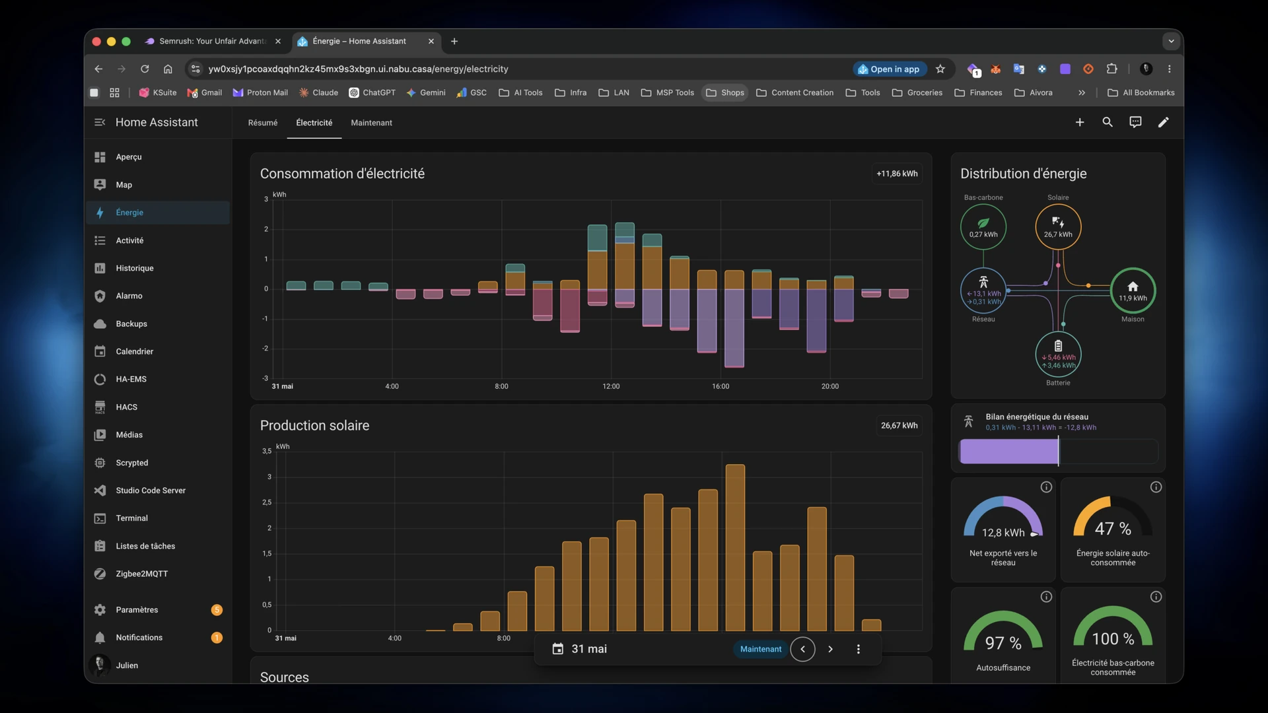Go to previous day arrow
This screenshot has width=1268, height=713.
point(802,649)
